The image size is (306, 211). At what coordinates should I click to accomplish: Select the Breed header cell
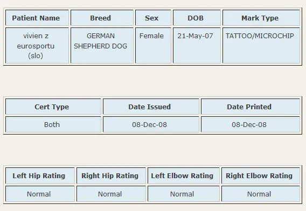pyautogui.click(x=102, y=18)
